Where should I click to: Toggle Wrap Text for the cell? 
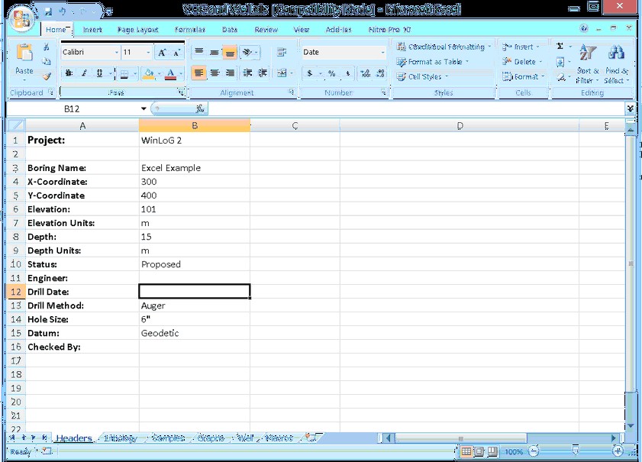pyautogui.click(x=281, y=52)
